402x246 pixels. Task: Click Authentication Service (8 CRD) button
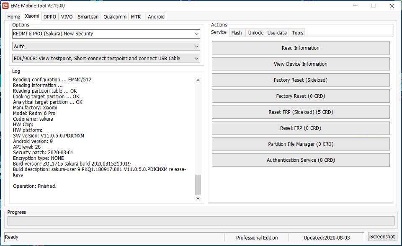pos(301,160)
